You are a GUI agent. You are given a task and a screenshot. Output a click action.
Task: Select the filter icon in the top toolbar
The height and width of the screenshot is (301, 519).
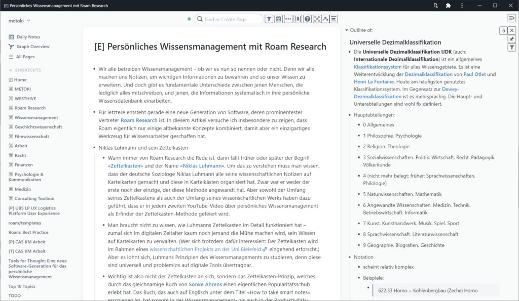coord(269,19)
